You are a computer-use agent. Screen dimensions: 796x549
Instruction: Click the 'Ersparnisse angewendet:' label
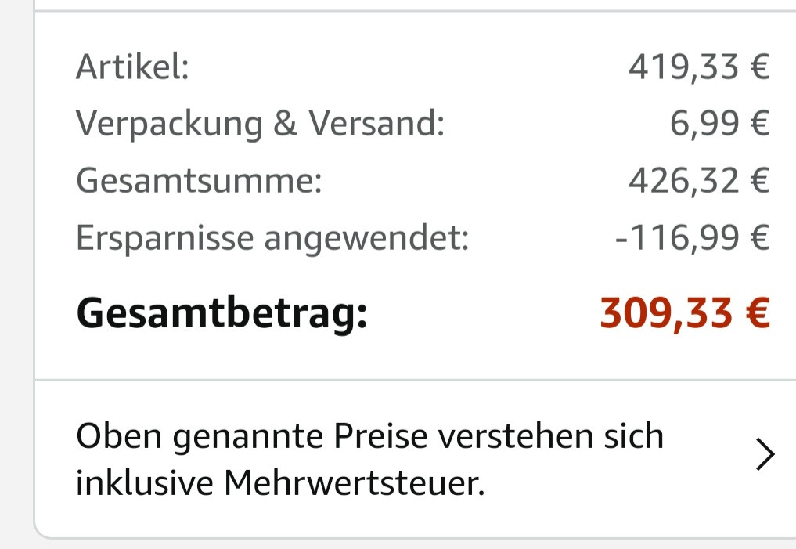[x=272, y=238]
